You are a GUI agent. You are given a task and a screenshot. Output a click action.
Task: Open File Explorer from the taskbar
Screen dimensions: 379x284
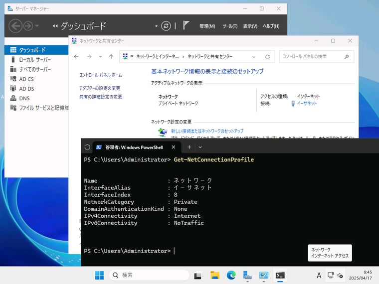tap(215, 275)
